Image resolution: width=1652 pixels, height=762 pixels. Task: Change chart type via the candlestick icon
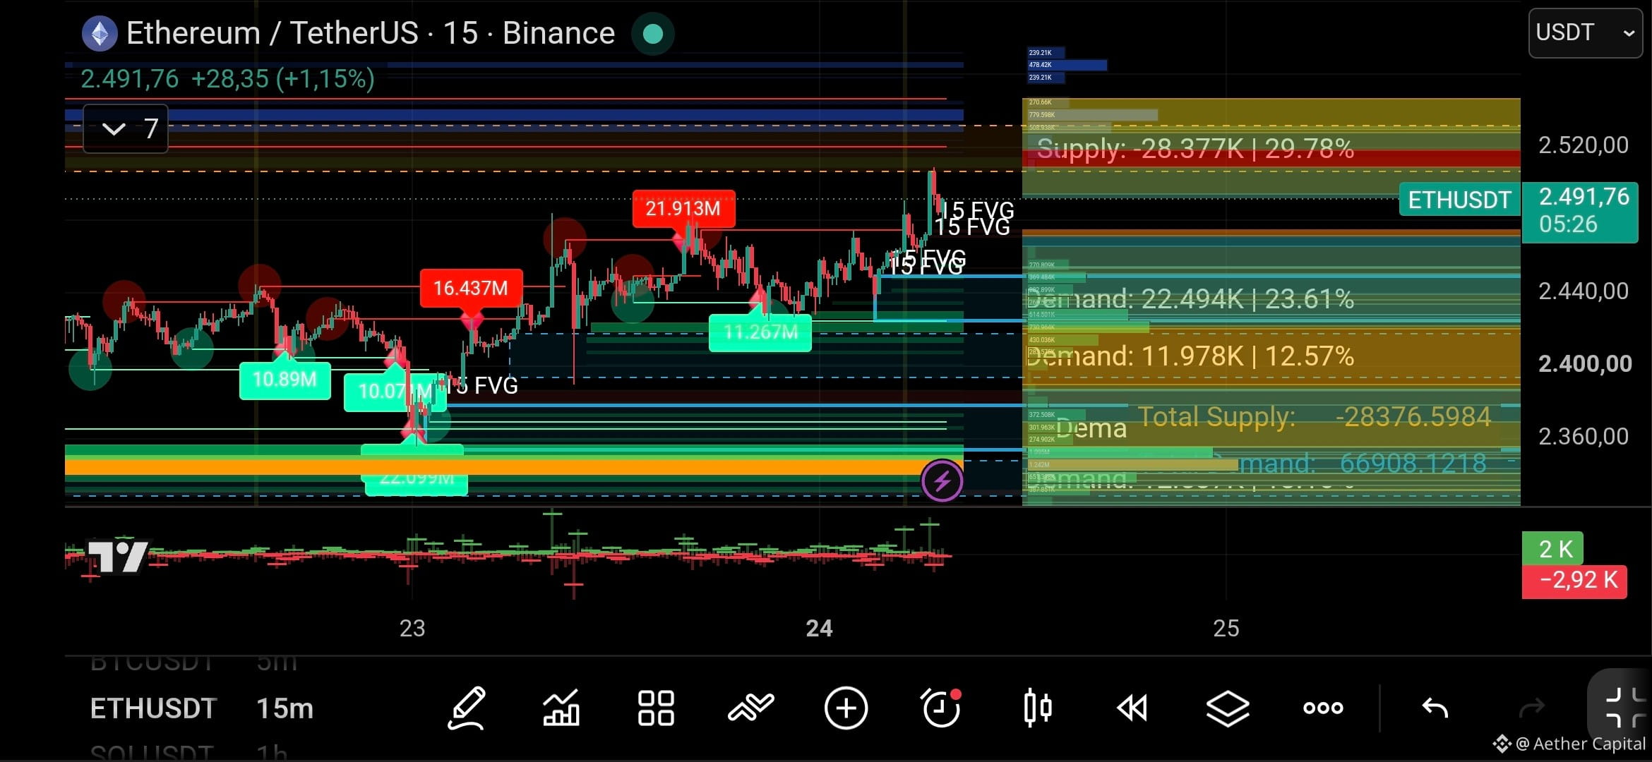point(1038,708)
